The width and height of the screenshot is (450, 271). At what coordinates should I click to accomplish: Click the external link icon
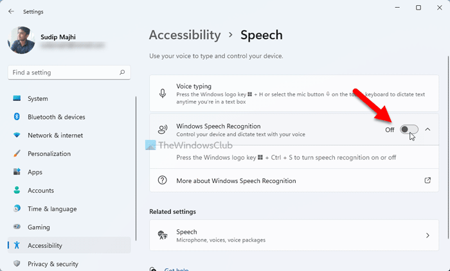(x=428, y=180)
